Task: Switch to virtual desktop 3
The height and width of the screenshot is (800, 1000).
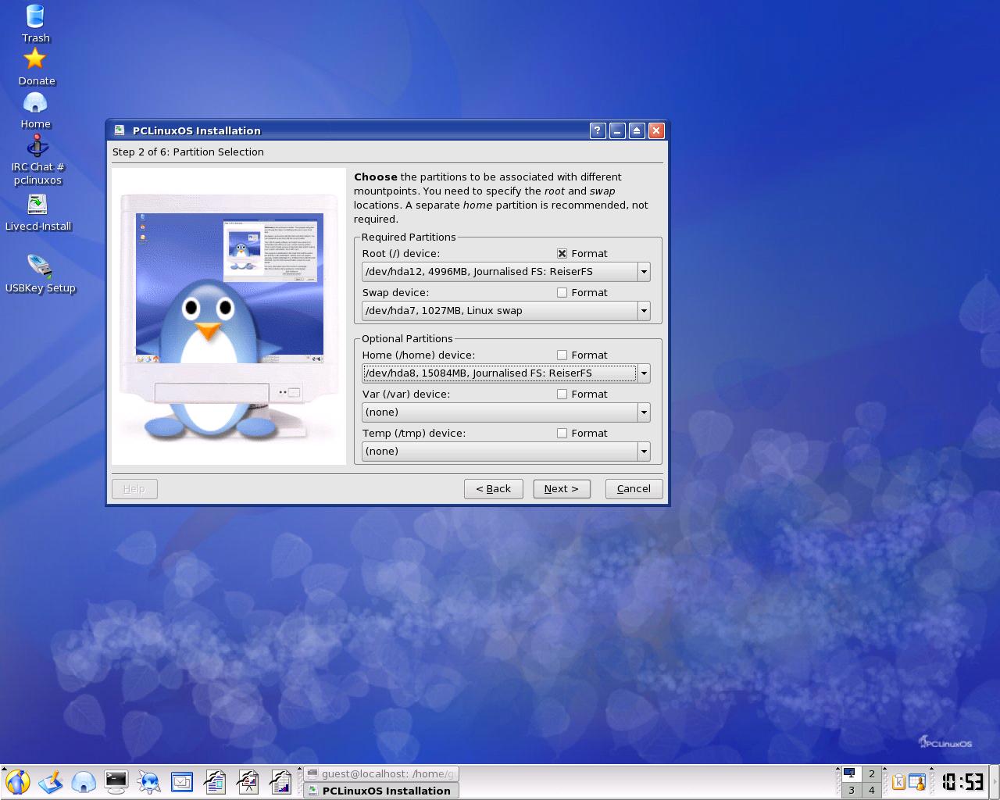Action: pyautogui.click(x=851, y=790)
